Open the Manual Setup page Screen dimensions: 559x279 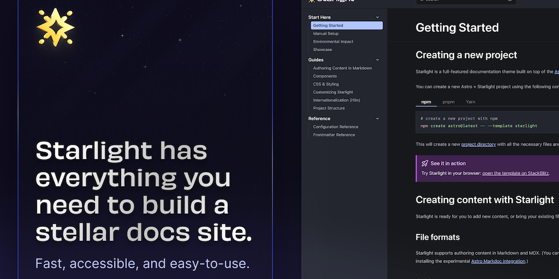(x=326, y=33)
